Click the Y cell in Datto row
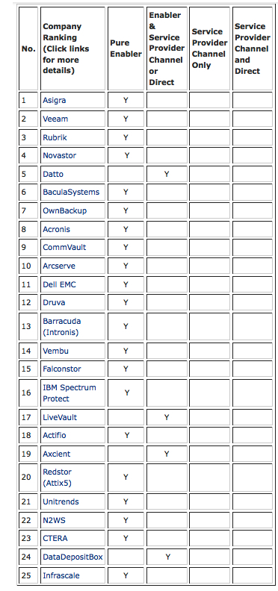278x591 pixels. [167, 174]
